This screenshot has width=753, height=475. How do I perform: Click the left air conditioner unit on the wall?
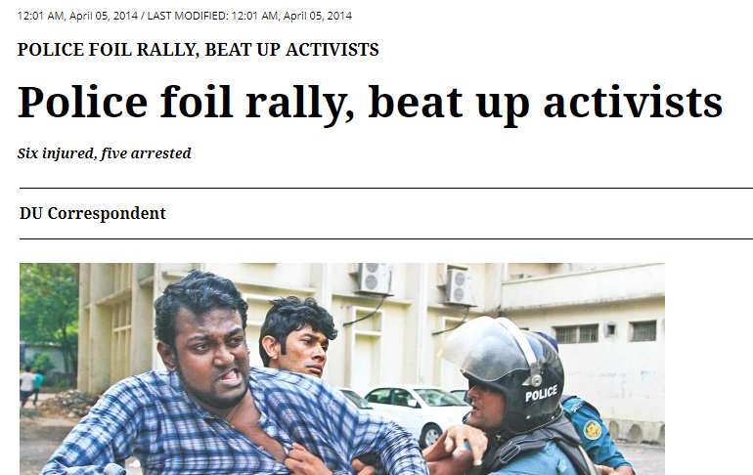pyautogui.click(x=375, y=278)
